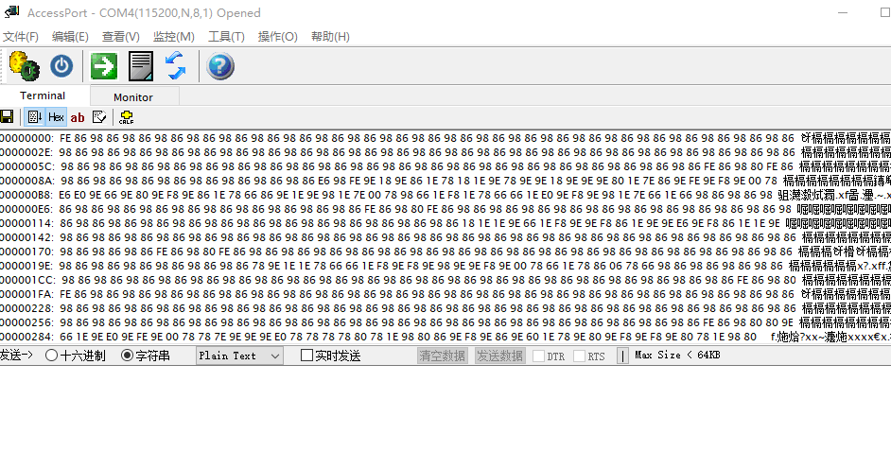The image size is (891, 469).
Task: Click the floppy disk save icon
Action: click(7, 117)
